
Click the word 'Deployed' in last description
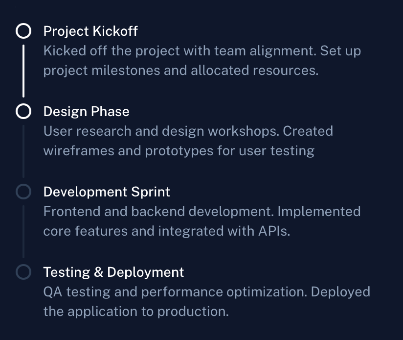340,292
